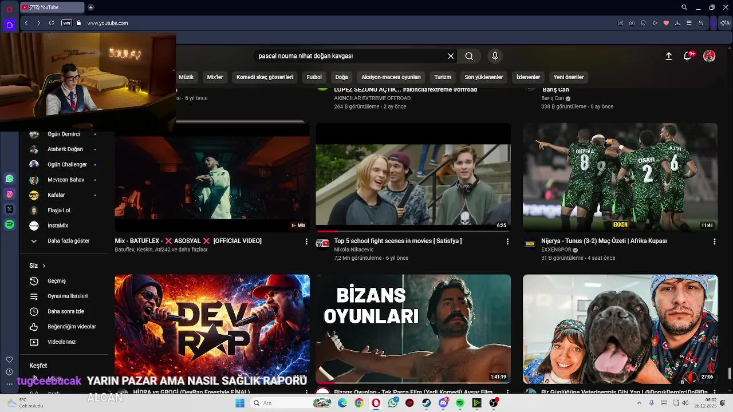Open Steam from Windows taskbar
The height and width of the screenshot is (412, 733).
(x=427, y=403)
